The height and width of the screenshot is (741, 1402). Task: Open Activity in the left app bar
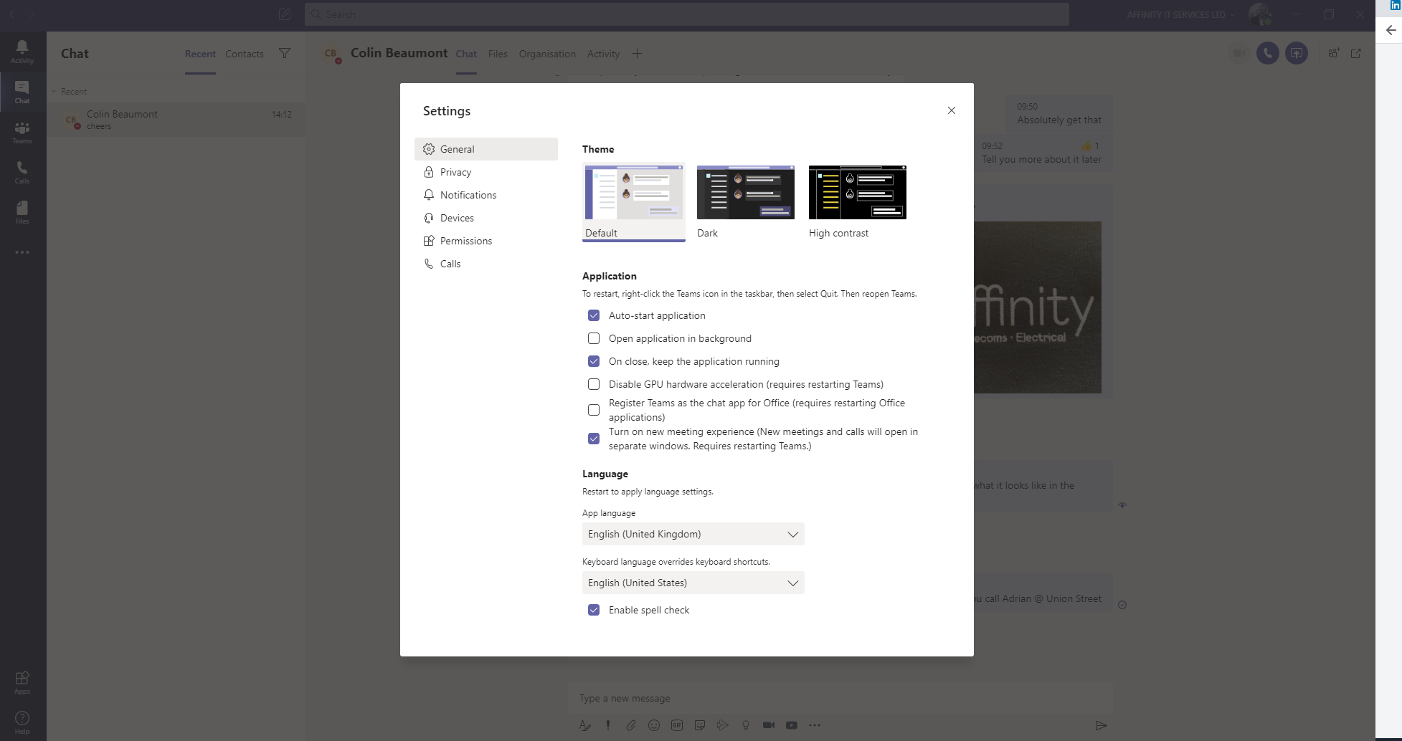22,52
